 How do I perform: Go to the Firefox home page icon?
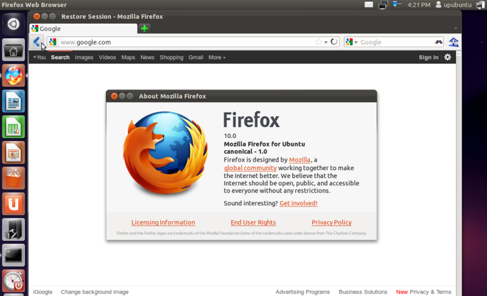click(x=454, y=42)
